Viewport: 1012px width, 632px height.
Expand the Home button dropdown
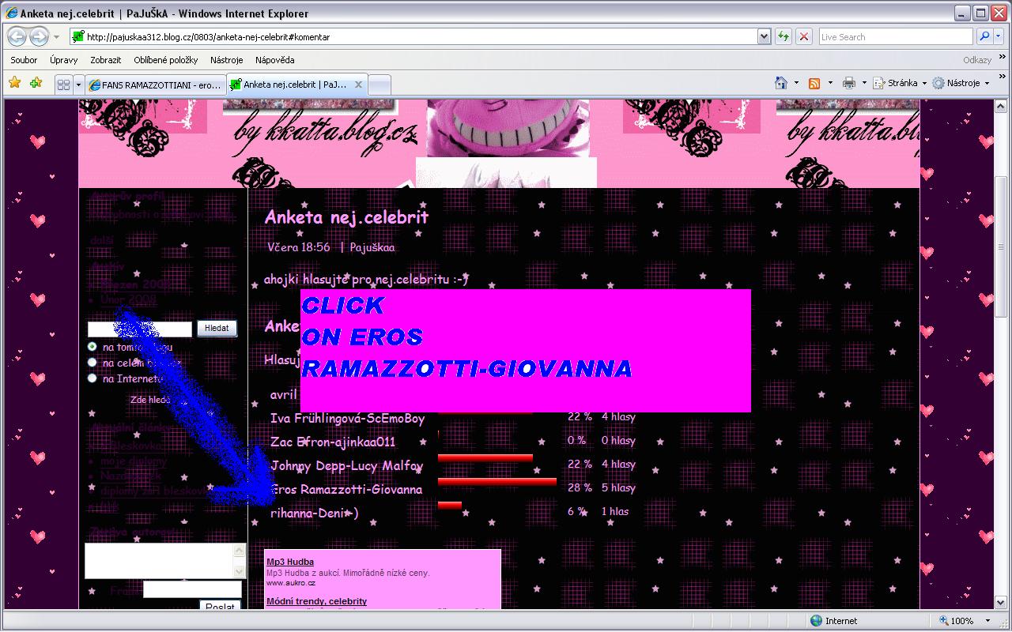(x=796, y=83)
